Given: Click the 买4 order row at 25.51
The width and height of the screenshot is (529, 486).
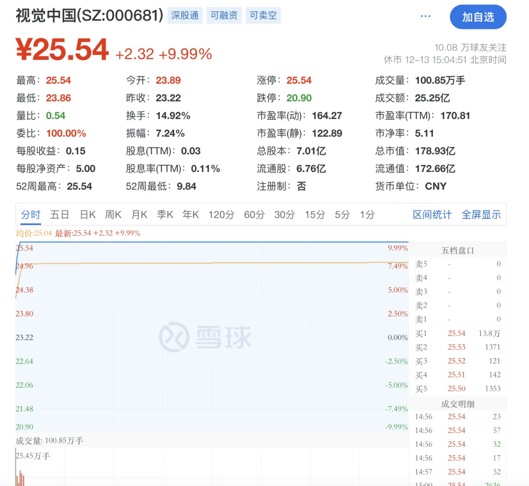Looking at the screenshot, I should coord(458,375).
